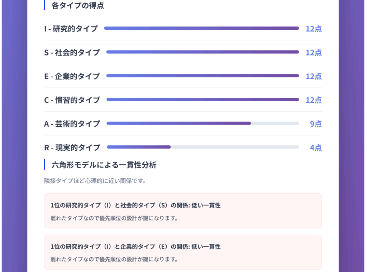This screenshot has width=367, height=272.
Task: Click the A - 芸術的タイプ progress bar
Action: (202, 123)
